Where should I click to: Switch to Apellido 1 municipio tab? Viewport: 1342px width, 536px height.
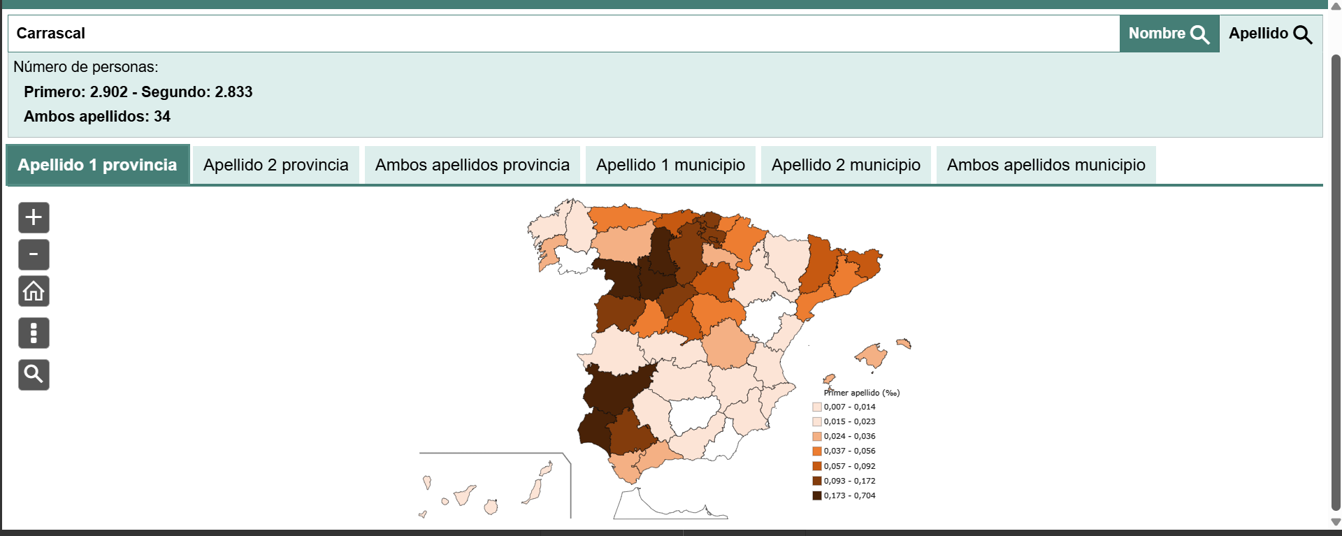[x=670, y=165]
